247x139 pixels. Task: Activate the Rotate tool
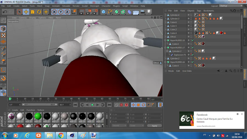click(x=39, y=12)
